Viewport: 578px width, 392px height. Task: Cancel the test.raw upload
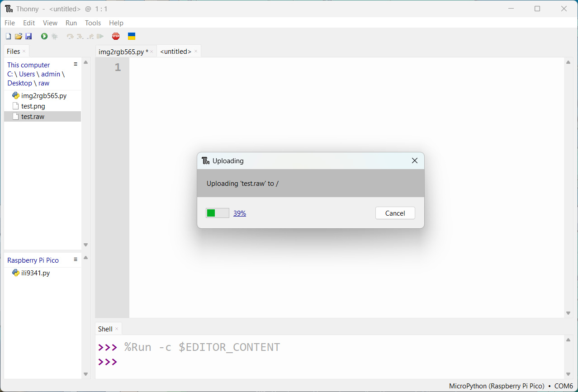click(x=395, y=213)
